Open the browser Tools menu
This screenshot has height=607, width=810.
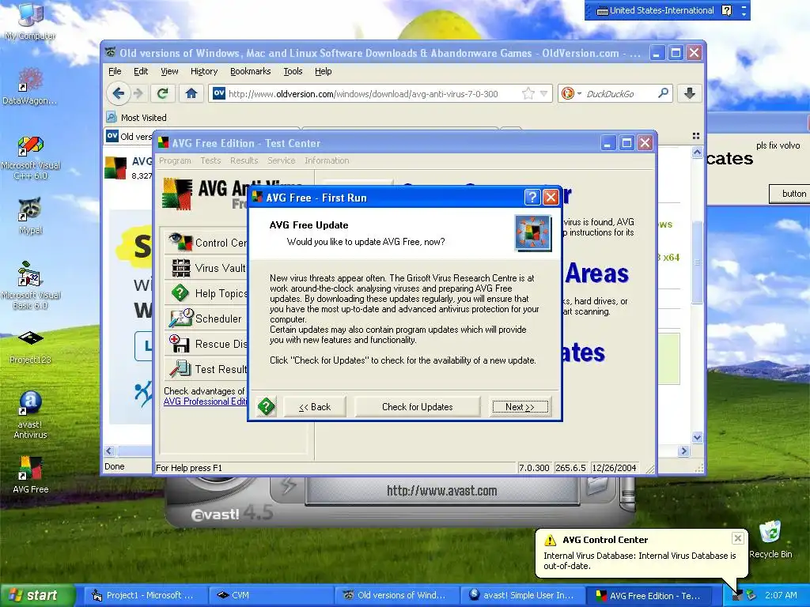293,71
